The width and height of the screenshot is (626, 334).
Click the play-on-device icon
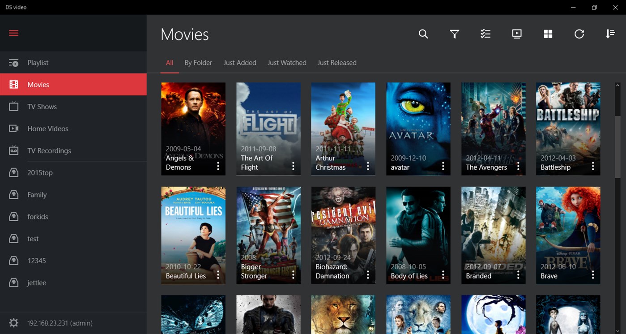tap(517, 34)
